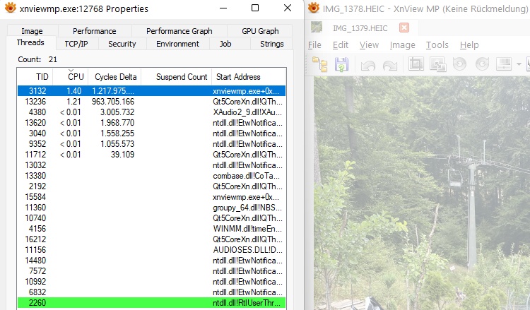Close the IMG_1379.HEIC tab
The height and width of the screenshot is (310, 530).
(404, 28)
